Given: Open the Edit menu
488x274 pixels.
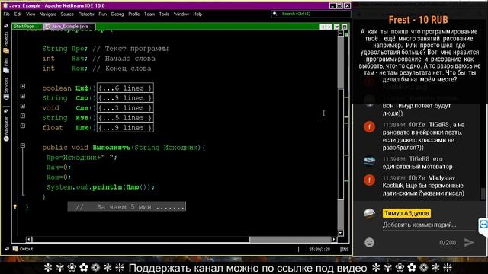Looking at the screenshot, I should click(18, 14).
